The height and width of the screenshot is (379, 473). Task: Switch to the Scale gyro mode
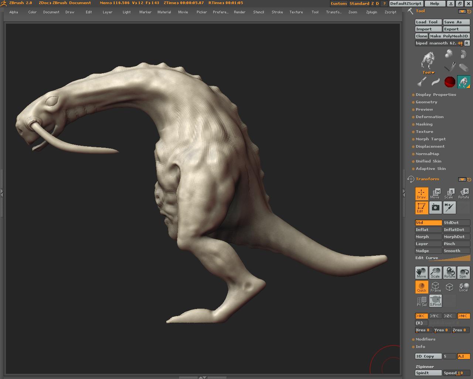pyautogui.click(x=449, y=194)
